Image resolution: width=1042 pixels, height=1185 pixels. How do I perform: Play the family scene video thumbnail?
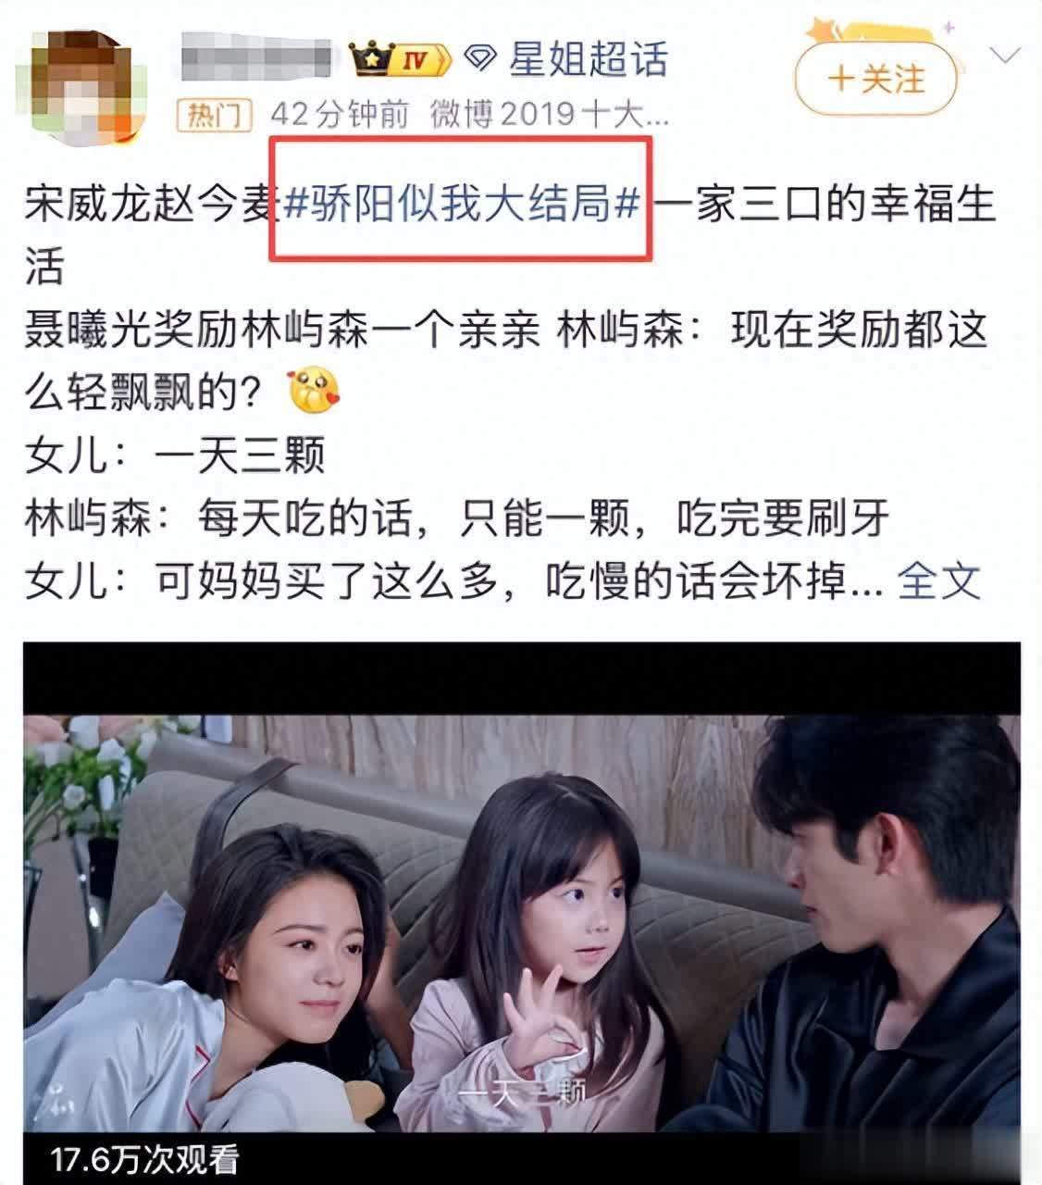click(x=521, y=912)
